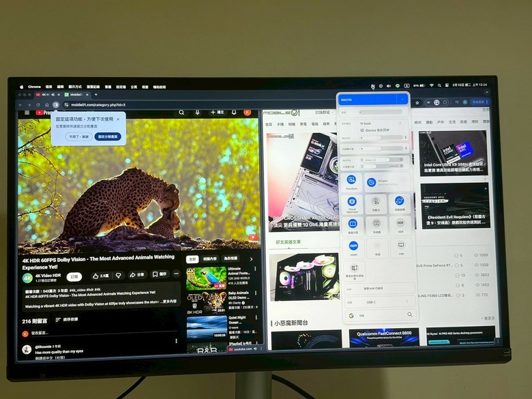Toggle PBP tile in display panel

point(401,248)
